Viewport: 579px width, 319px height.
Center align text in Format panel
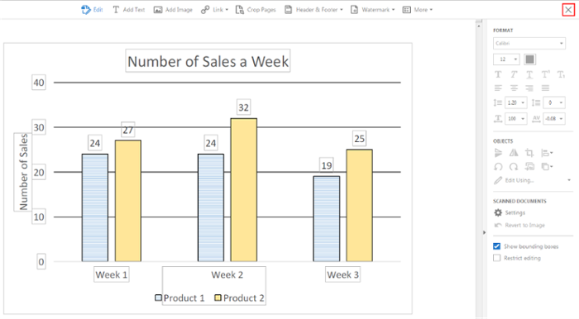514,88
